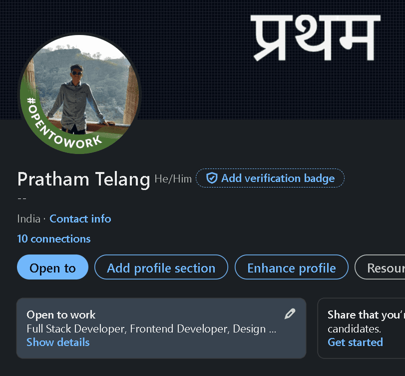Click the shield icon in the verification badge
This screenshot has width=405, height=376.
coord(212,178)
